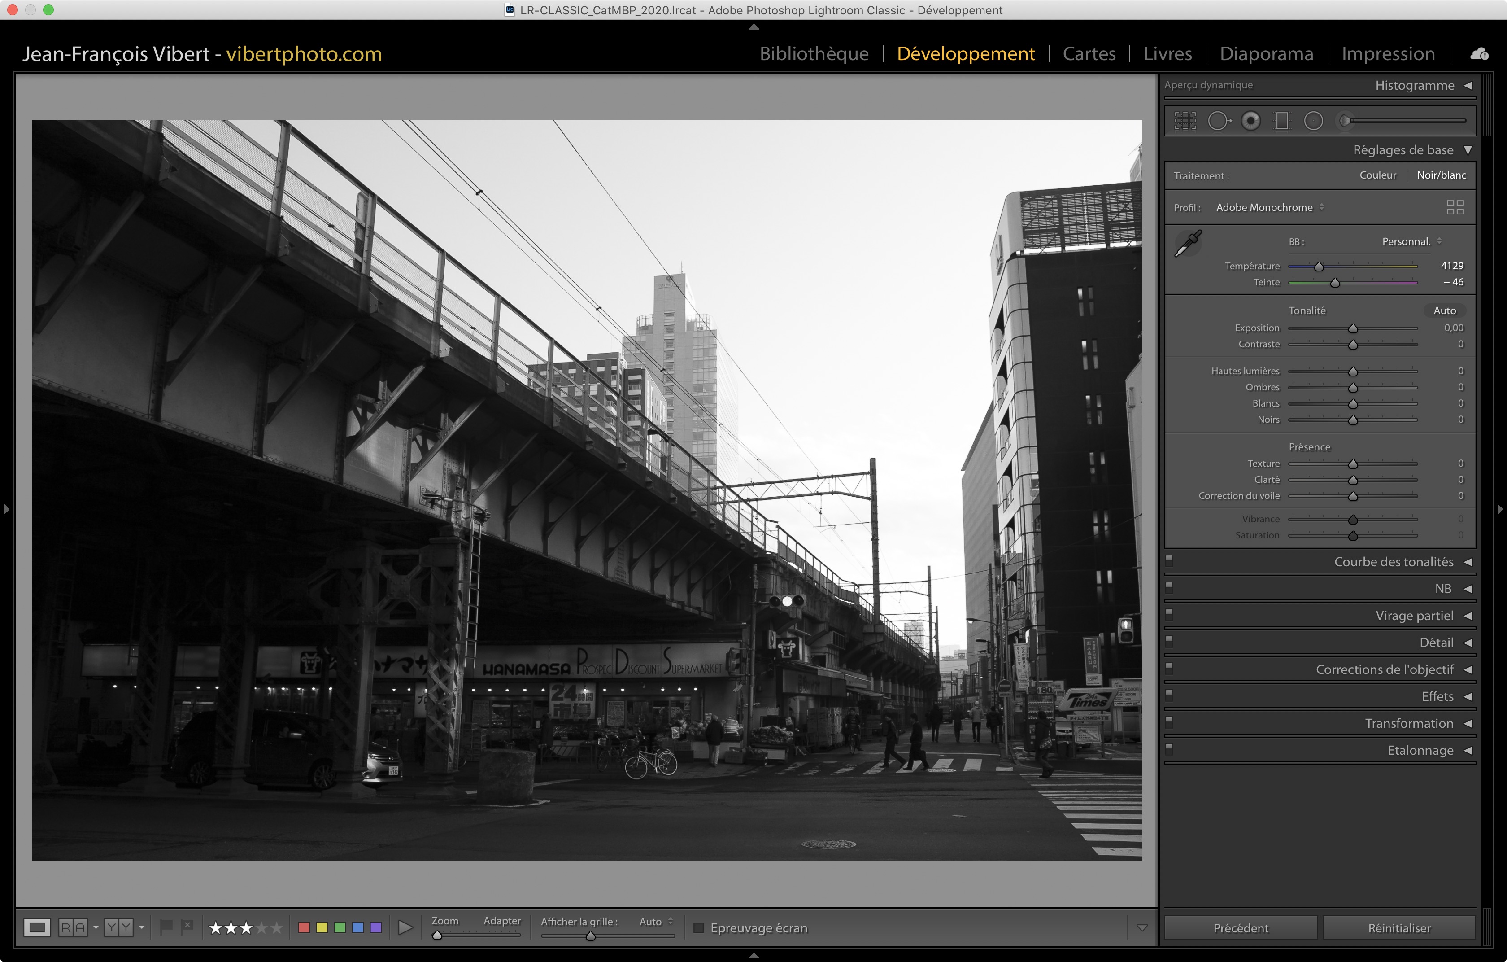
Task: Enable the Epreuvage écran checkbox
Action: pyautogui.click(x=699, y=927)
